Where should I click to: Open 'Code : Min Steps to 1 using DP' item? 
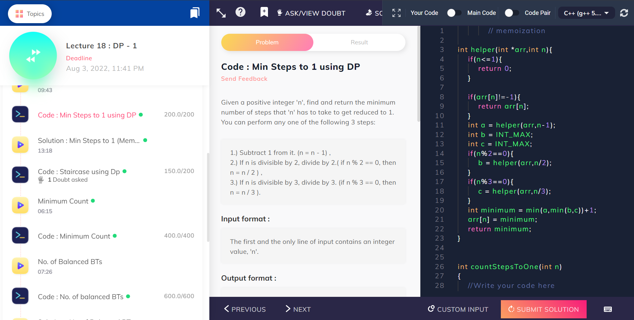pyautogui.click(x=87, y=115)
